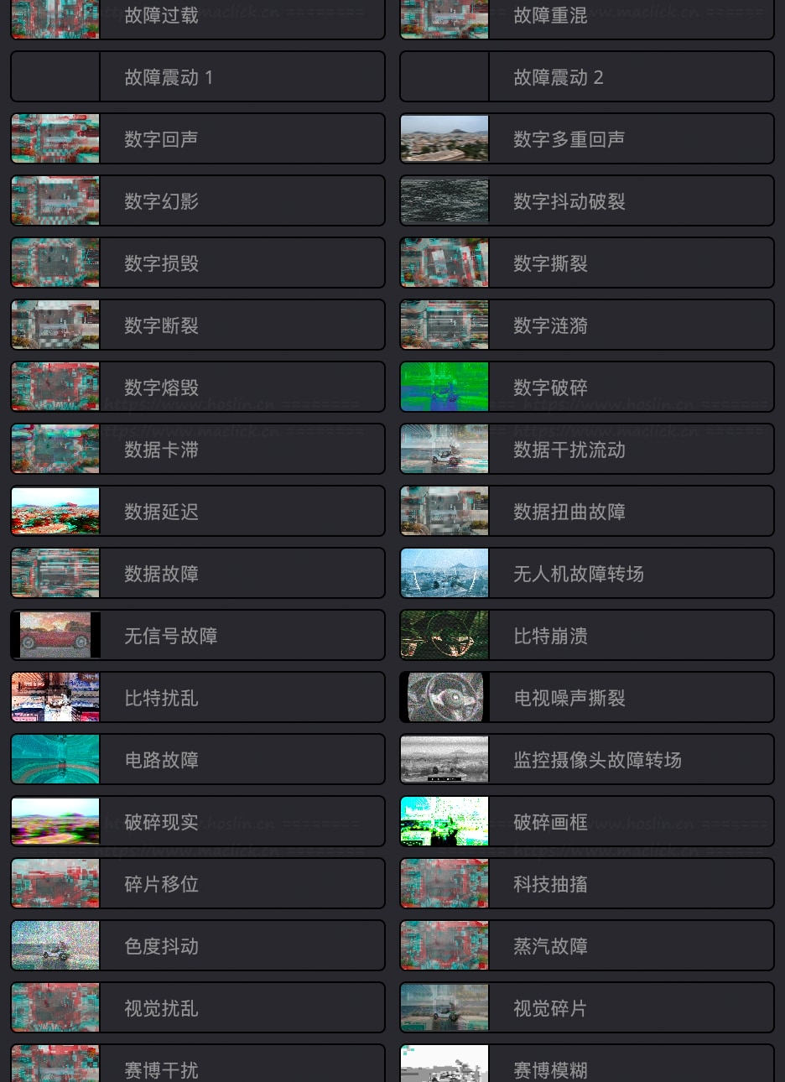The image size is (785, 1082).
Task: Choose the 比特崩溃 effect
Action: (587, 636)
